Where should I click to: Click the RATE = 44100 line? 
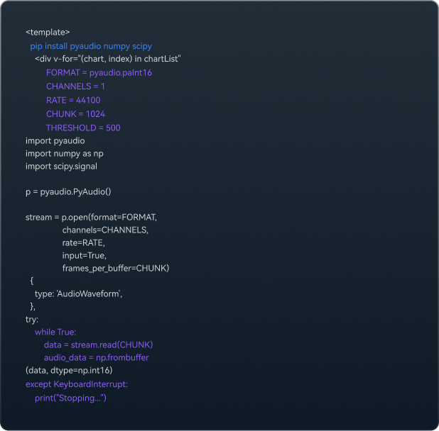point(73,100)
